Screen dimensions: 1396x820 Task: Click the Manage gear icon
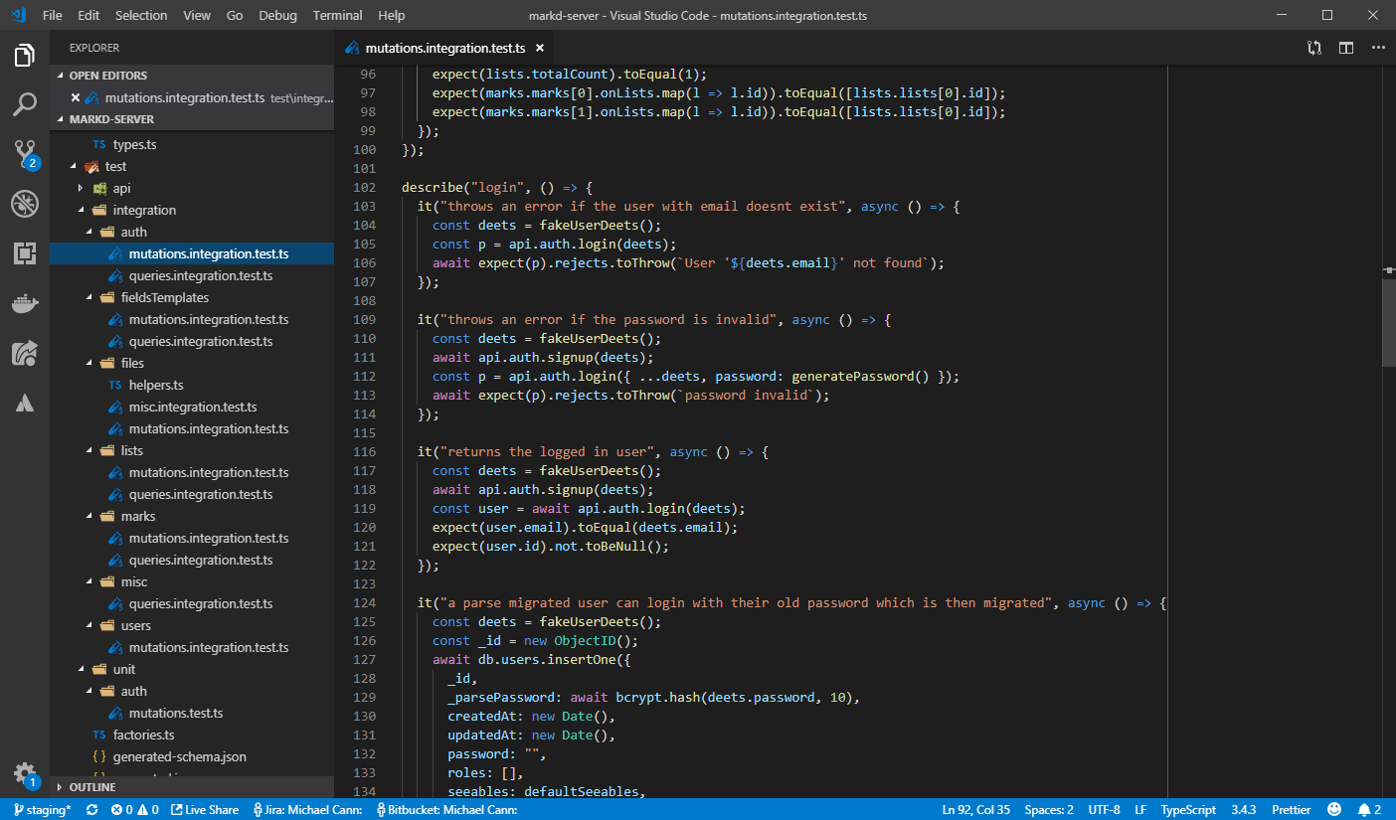coord(25,774)
